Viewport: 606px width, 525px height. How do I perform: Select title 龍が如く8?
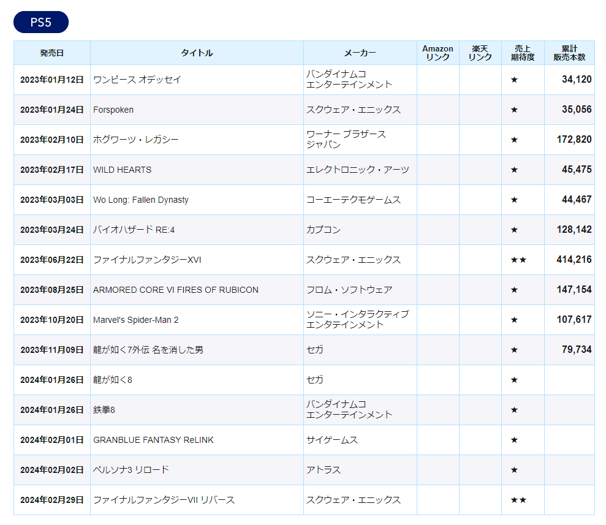click(113, 380)
